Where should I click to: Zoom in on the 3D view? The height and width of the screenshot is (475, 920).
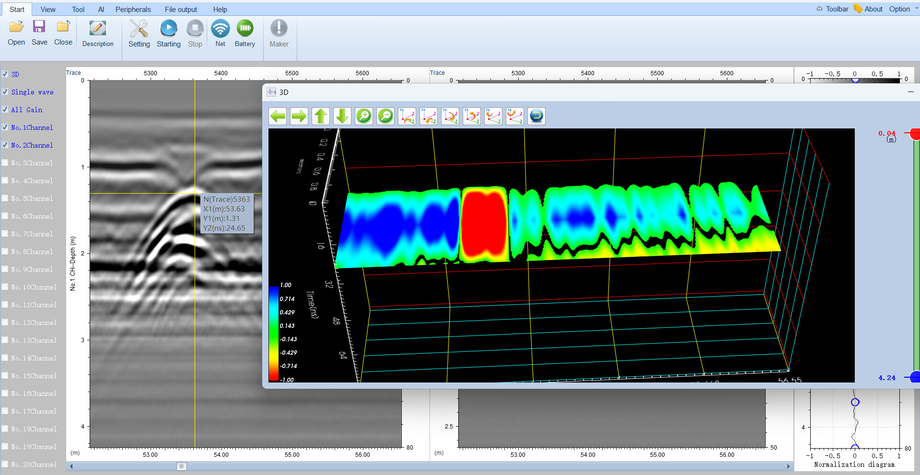point(364,116)
